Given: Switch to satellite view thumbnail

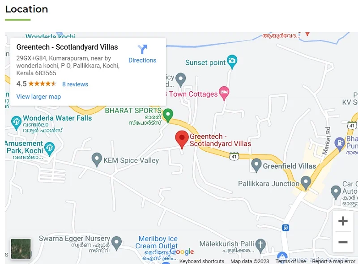Looking at the screenshot, I should click(x=21, y=249).
